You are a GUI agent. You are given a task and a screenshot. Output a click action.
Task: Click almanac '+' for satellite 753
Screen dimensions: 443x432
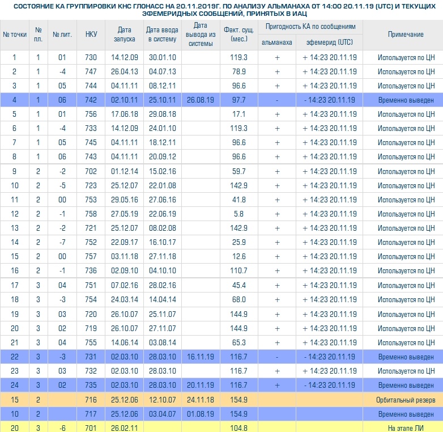tap(277, 200)
